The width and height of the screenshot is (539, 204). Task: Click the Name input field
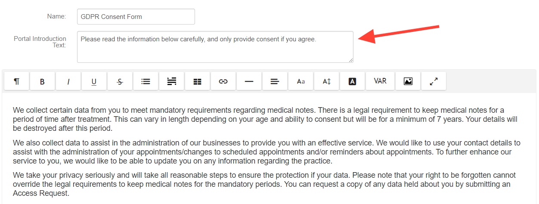click(x=136, y=17)
